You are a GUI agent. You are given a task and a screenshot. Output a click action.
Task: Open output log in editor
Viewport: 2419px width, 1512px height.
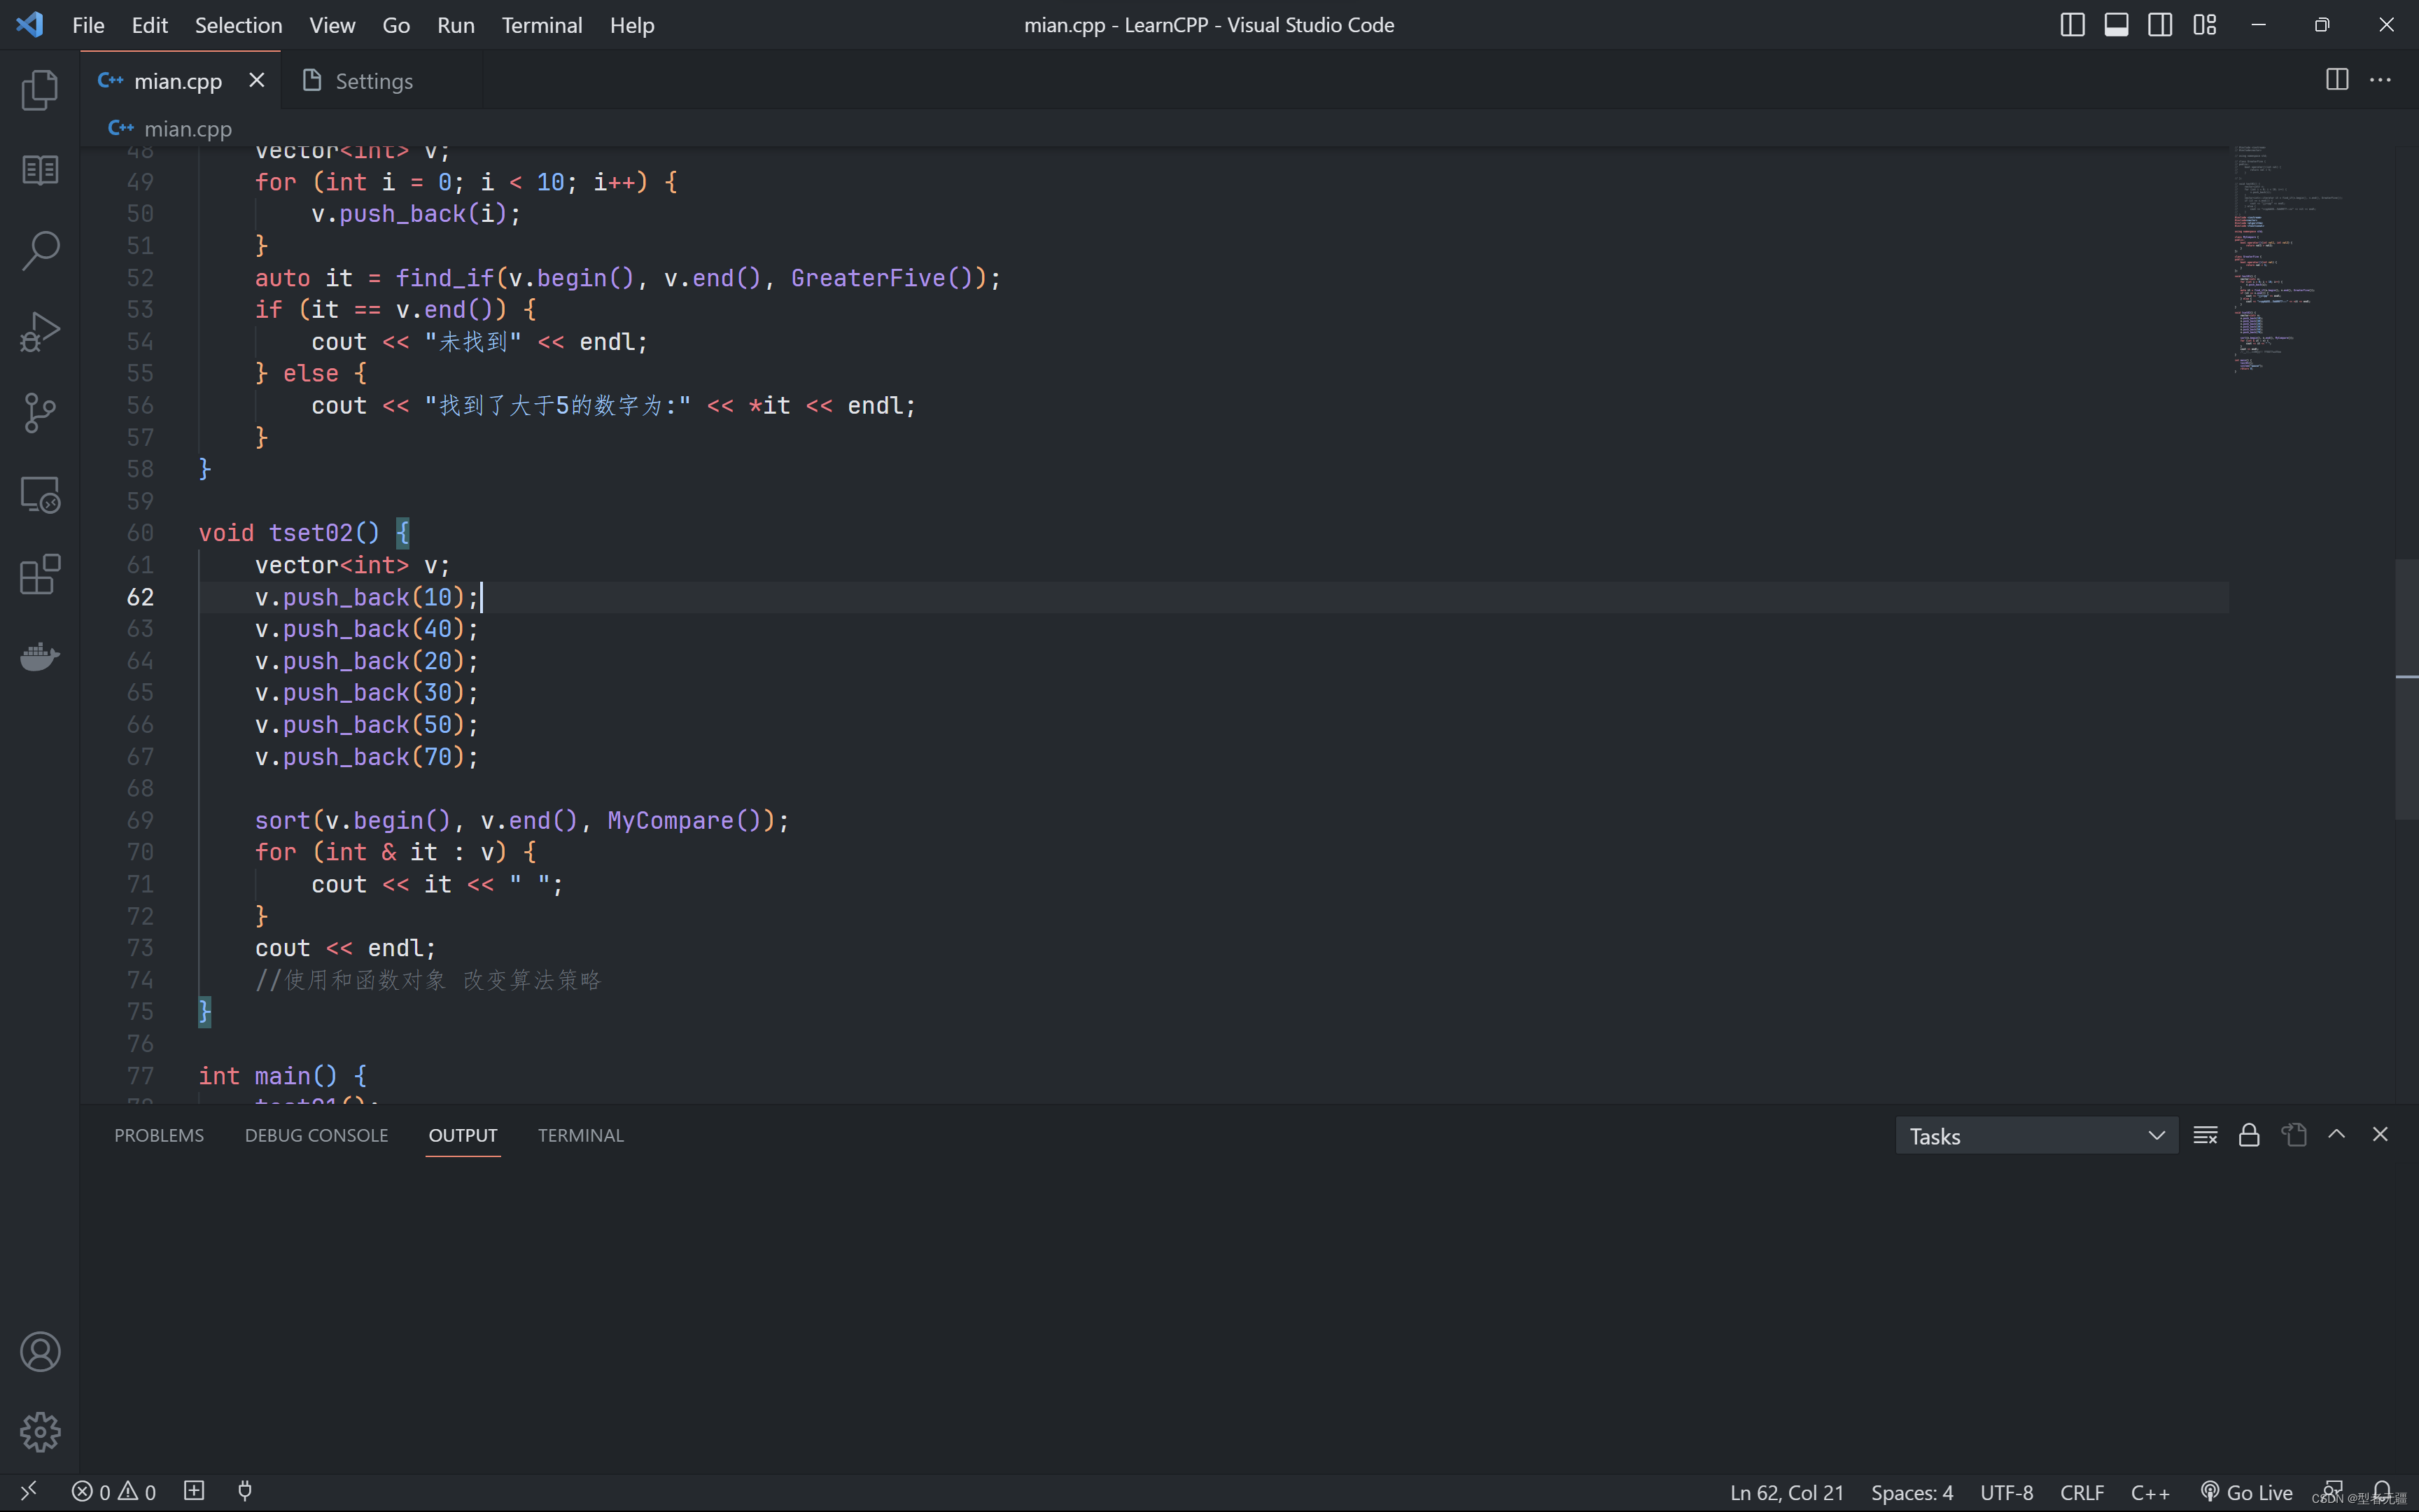[2293, 1135]
